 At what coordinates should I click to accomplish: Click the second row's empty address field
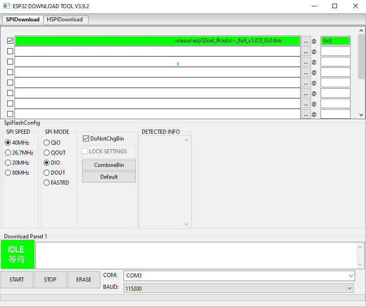tap(336, 51)
